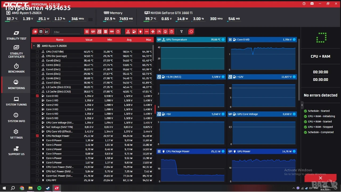Click the red reset arrow icon
341x192 pixels.
pyautogui.click(x=191, y=32)
